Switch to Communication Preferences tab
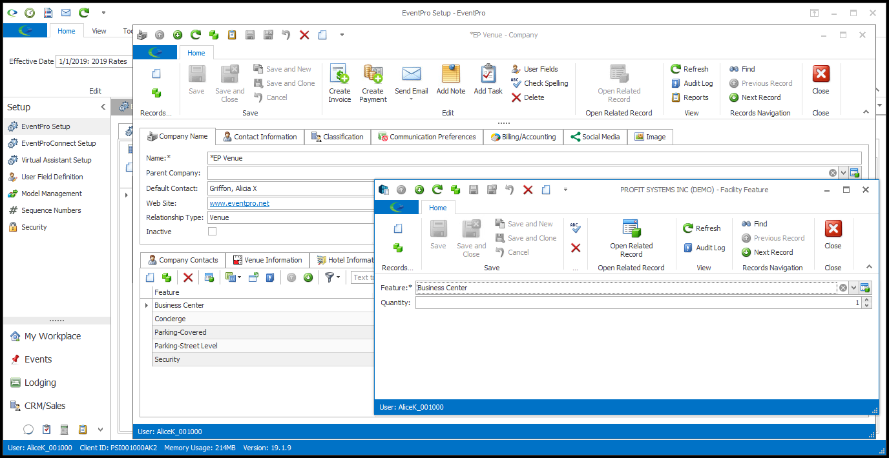 427,137
